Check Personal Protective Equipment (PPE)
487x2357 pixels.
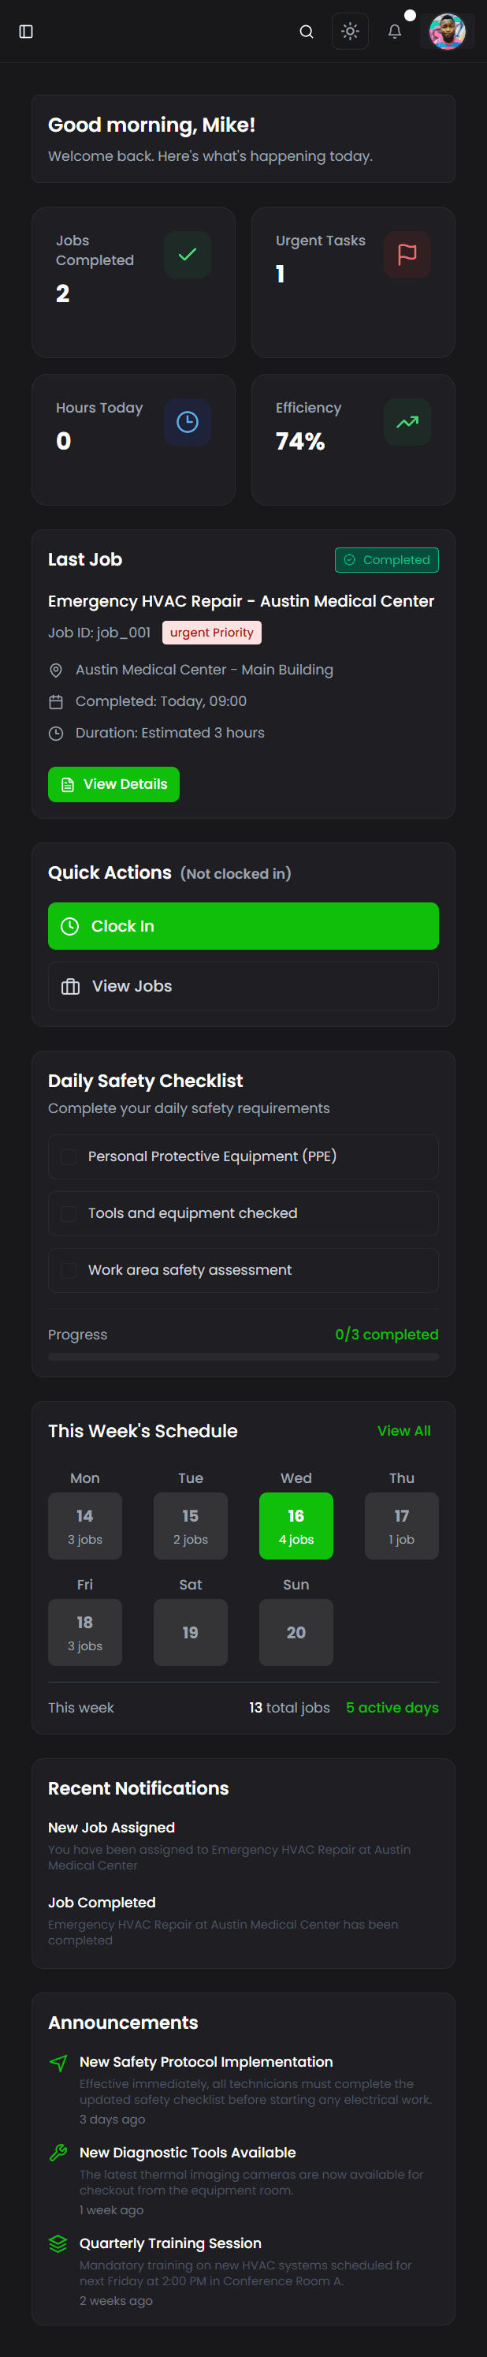tap(69, 1156)
